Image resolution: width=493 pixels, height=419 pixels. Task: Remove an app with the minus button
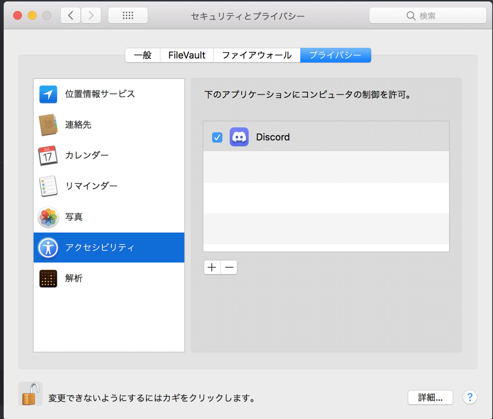click(x=229, y=267)
